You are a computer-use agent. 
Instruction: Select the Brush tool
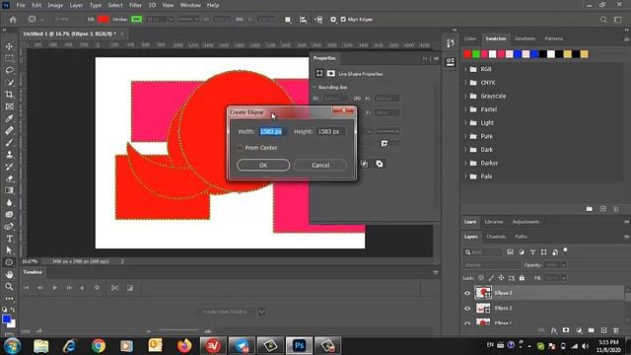[x=9, y=142]
